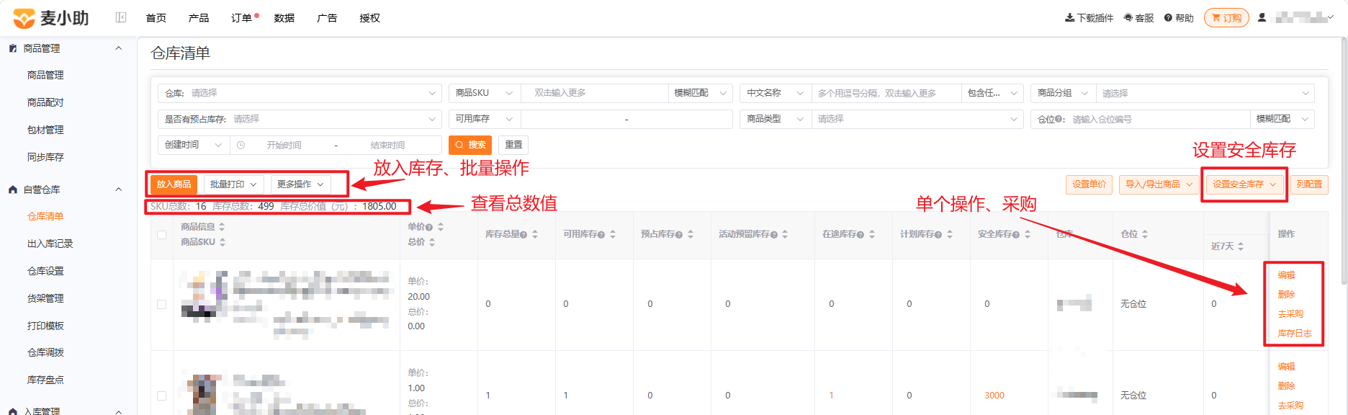Click the help icon next to 预占库存 header
Screen dimensions: 1348x415
tap(679, 234)
